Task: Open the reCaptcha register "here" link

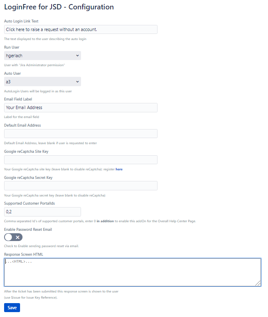Action: (x=119, y=169)
